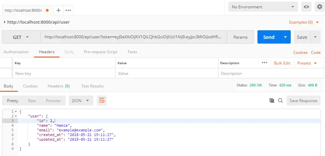
Task: Open headers table column options dots
Action: pos(264,63)
